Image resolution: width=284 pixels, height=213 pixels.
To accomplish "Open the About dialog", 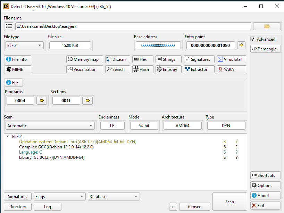I will (266, 196).
